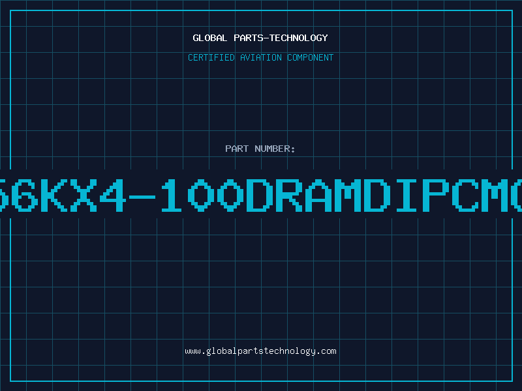
Task: Open the www.globalpartstechnology.com link
Action: (260, 351)
